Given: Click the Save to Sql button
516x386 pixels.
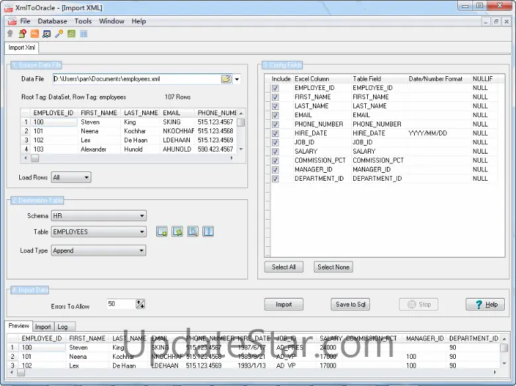Looking at the screenshot, I should pos(351,305).
